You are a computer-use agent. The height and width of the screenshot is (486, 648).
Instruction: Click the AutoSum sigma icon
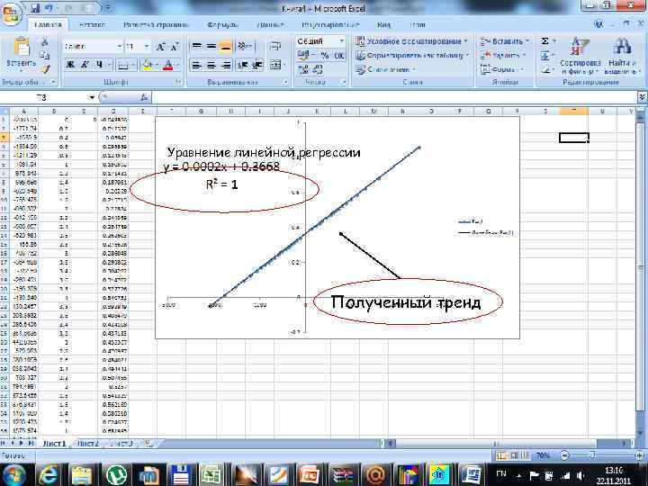545,40
